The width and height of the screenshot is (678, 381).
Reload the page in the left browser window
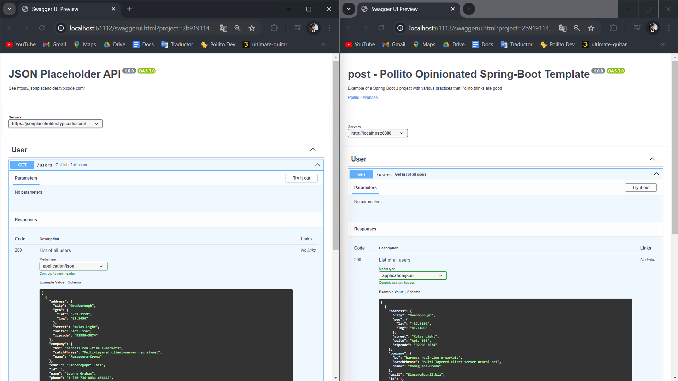coord(42,28)
